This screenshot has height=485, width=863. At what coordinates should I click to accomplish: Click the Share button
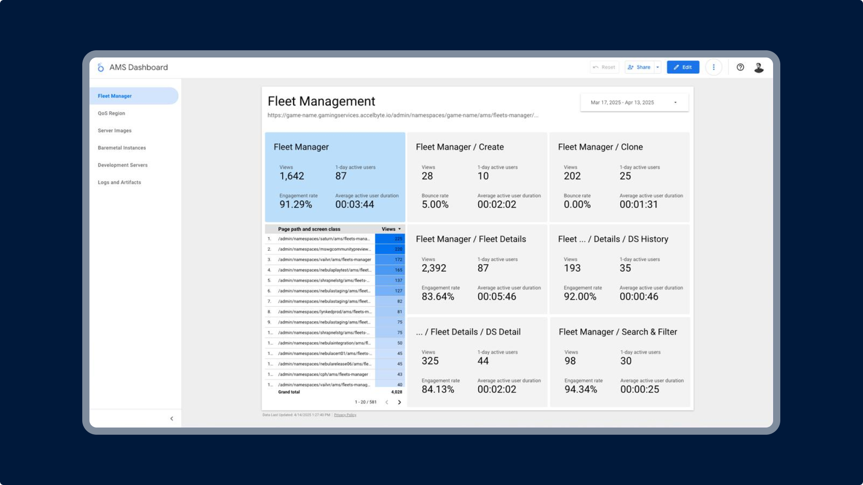[639, 67]
